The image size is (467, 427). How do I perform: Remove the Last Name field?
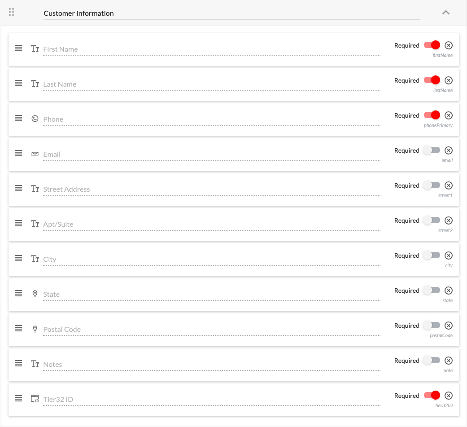point(449,80)
